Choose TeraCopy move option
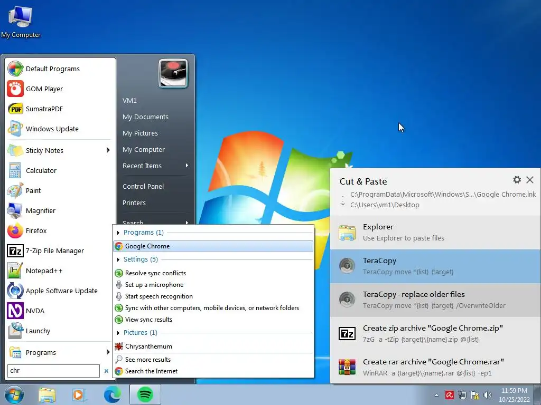The height and width of the screenshot is (405, 541). tap(435, 266)
